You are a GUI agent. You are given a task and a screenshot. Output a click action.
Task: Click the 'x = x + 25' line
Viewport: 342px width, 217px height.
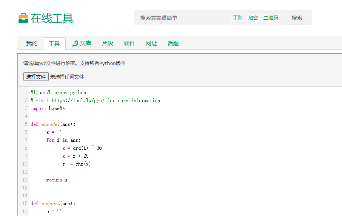[75, 156]
